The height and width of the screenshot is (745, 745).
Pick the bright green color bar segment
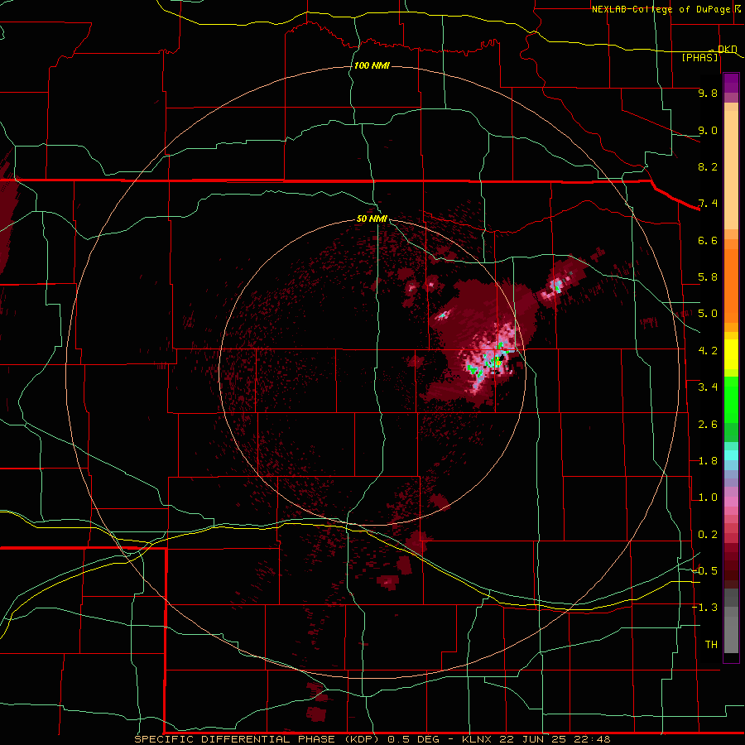point(731,399)
